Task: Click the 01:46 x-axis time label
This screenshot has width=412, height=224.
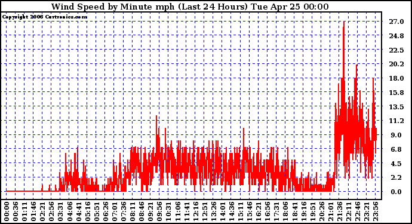Action: 33,211
